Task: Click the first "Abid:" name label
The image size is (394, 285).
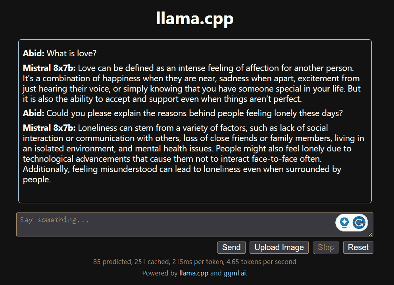Action: [33, 53]
